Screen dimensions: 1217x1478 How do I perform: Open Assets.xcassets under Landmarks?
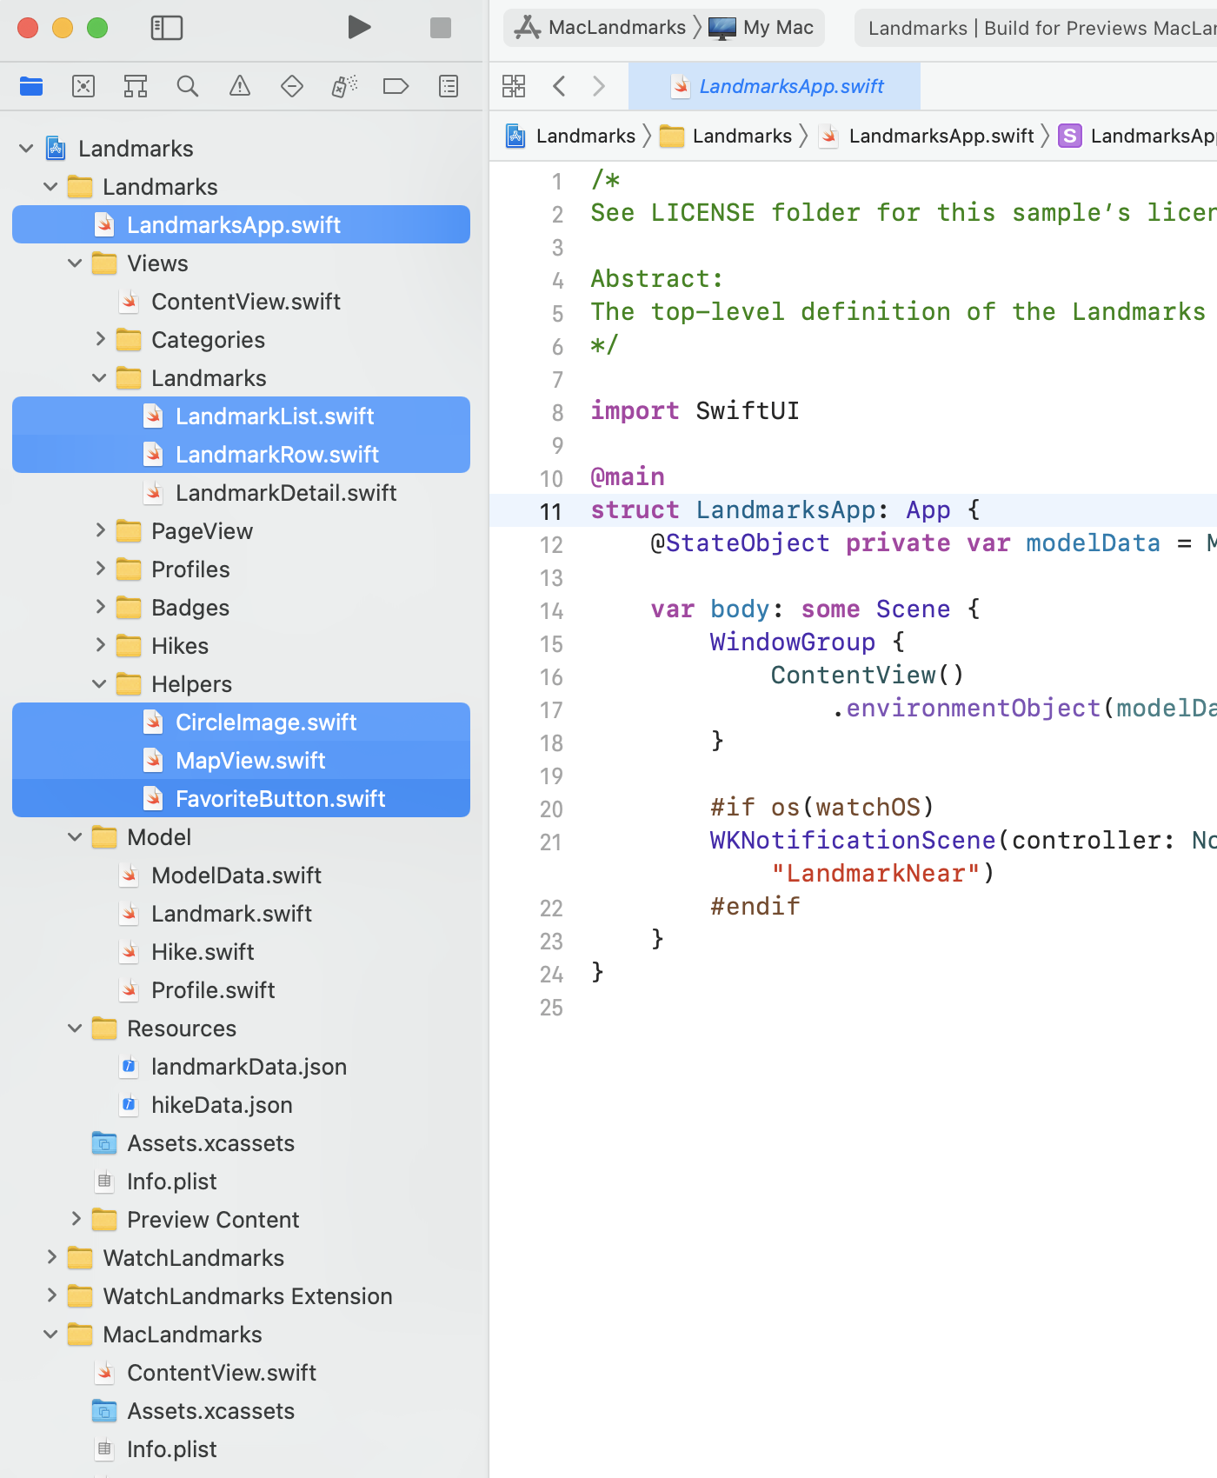(x=241, y=1143)
